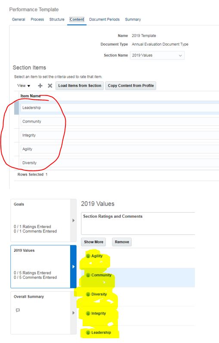This screenshot has height=343, width=219.
Task: Click Load Items from Section button
Action: [80, 86]
